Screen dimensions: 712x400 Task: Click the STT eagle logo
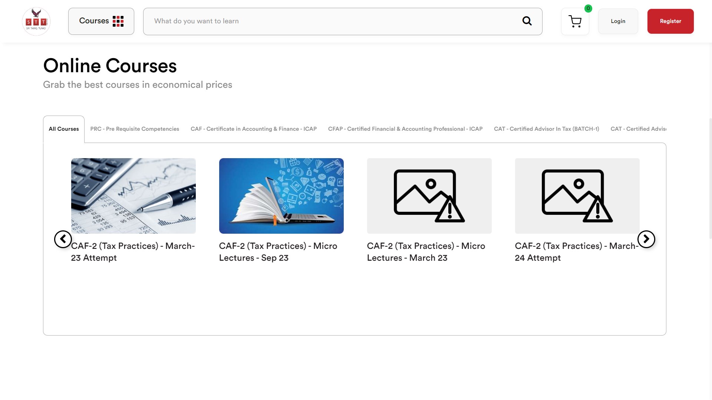pos(36,21)
